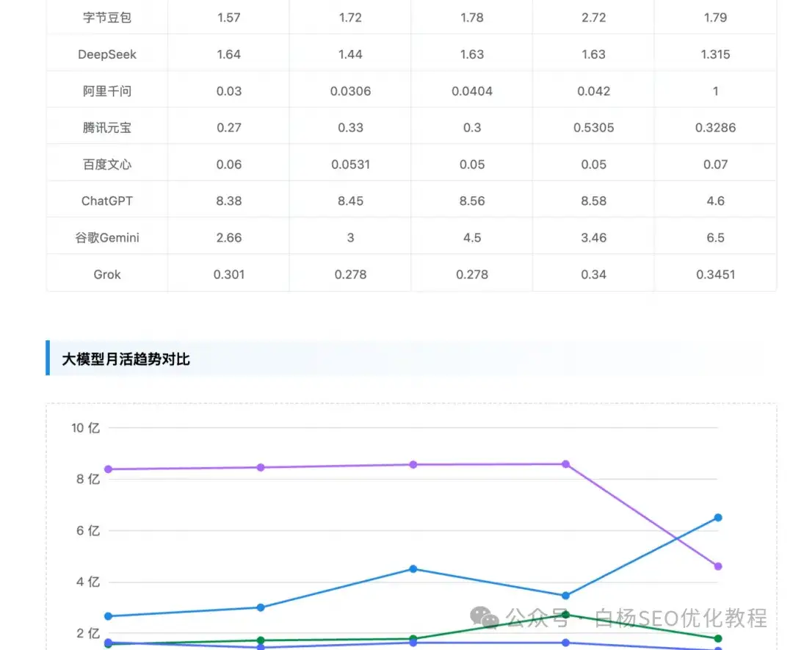The height and width of the screenshot is (650, 793).
Task: Click 0.0531 in the 百度文心 row
Action: [350, 165]
